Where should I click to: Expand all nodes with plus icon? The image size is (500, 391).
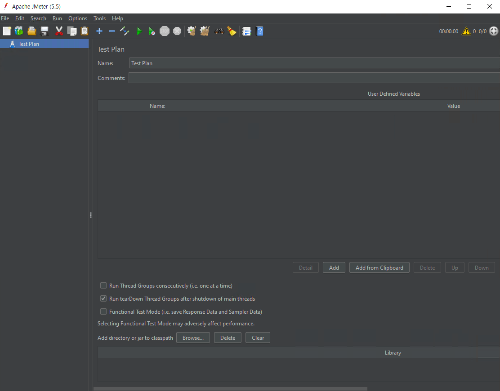click(x=99, y=31)
